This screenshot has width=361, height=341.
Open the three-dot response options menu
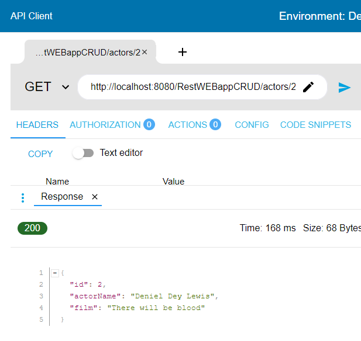tap(23, 198)
